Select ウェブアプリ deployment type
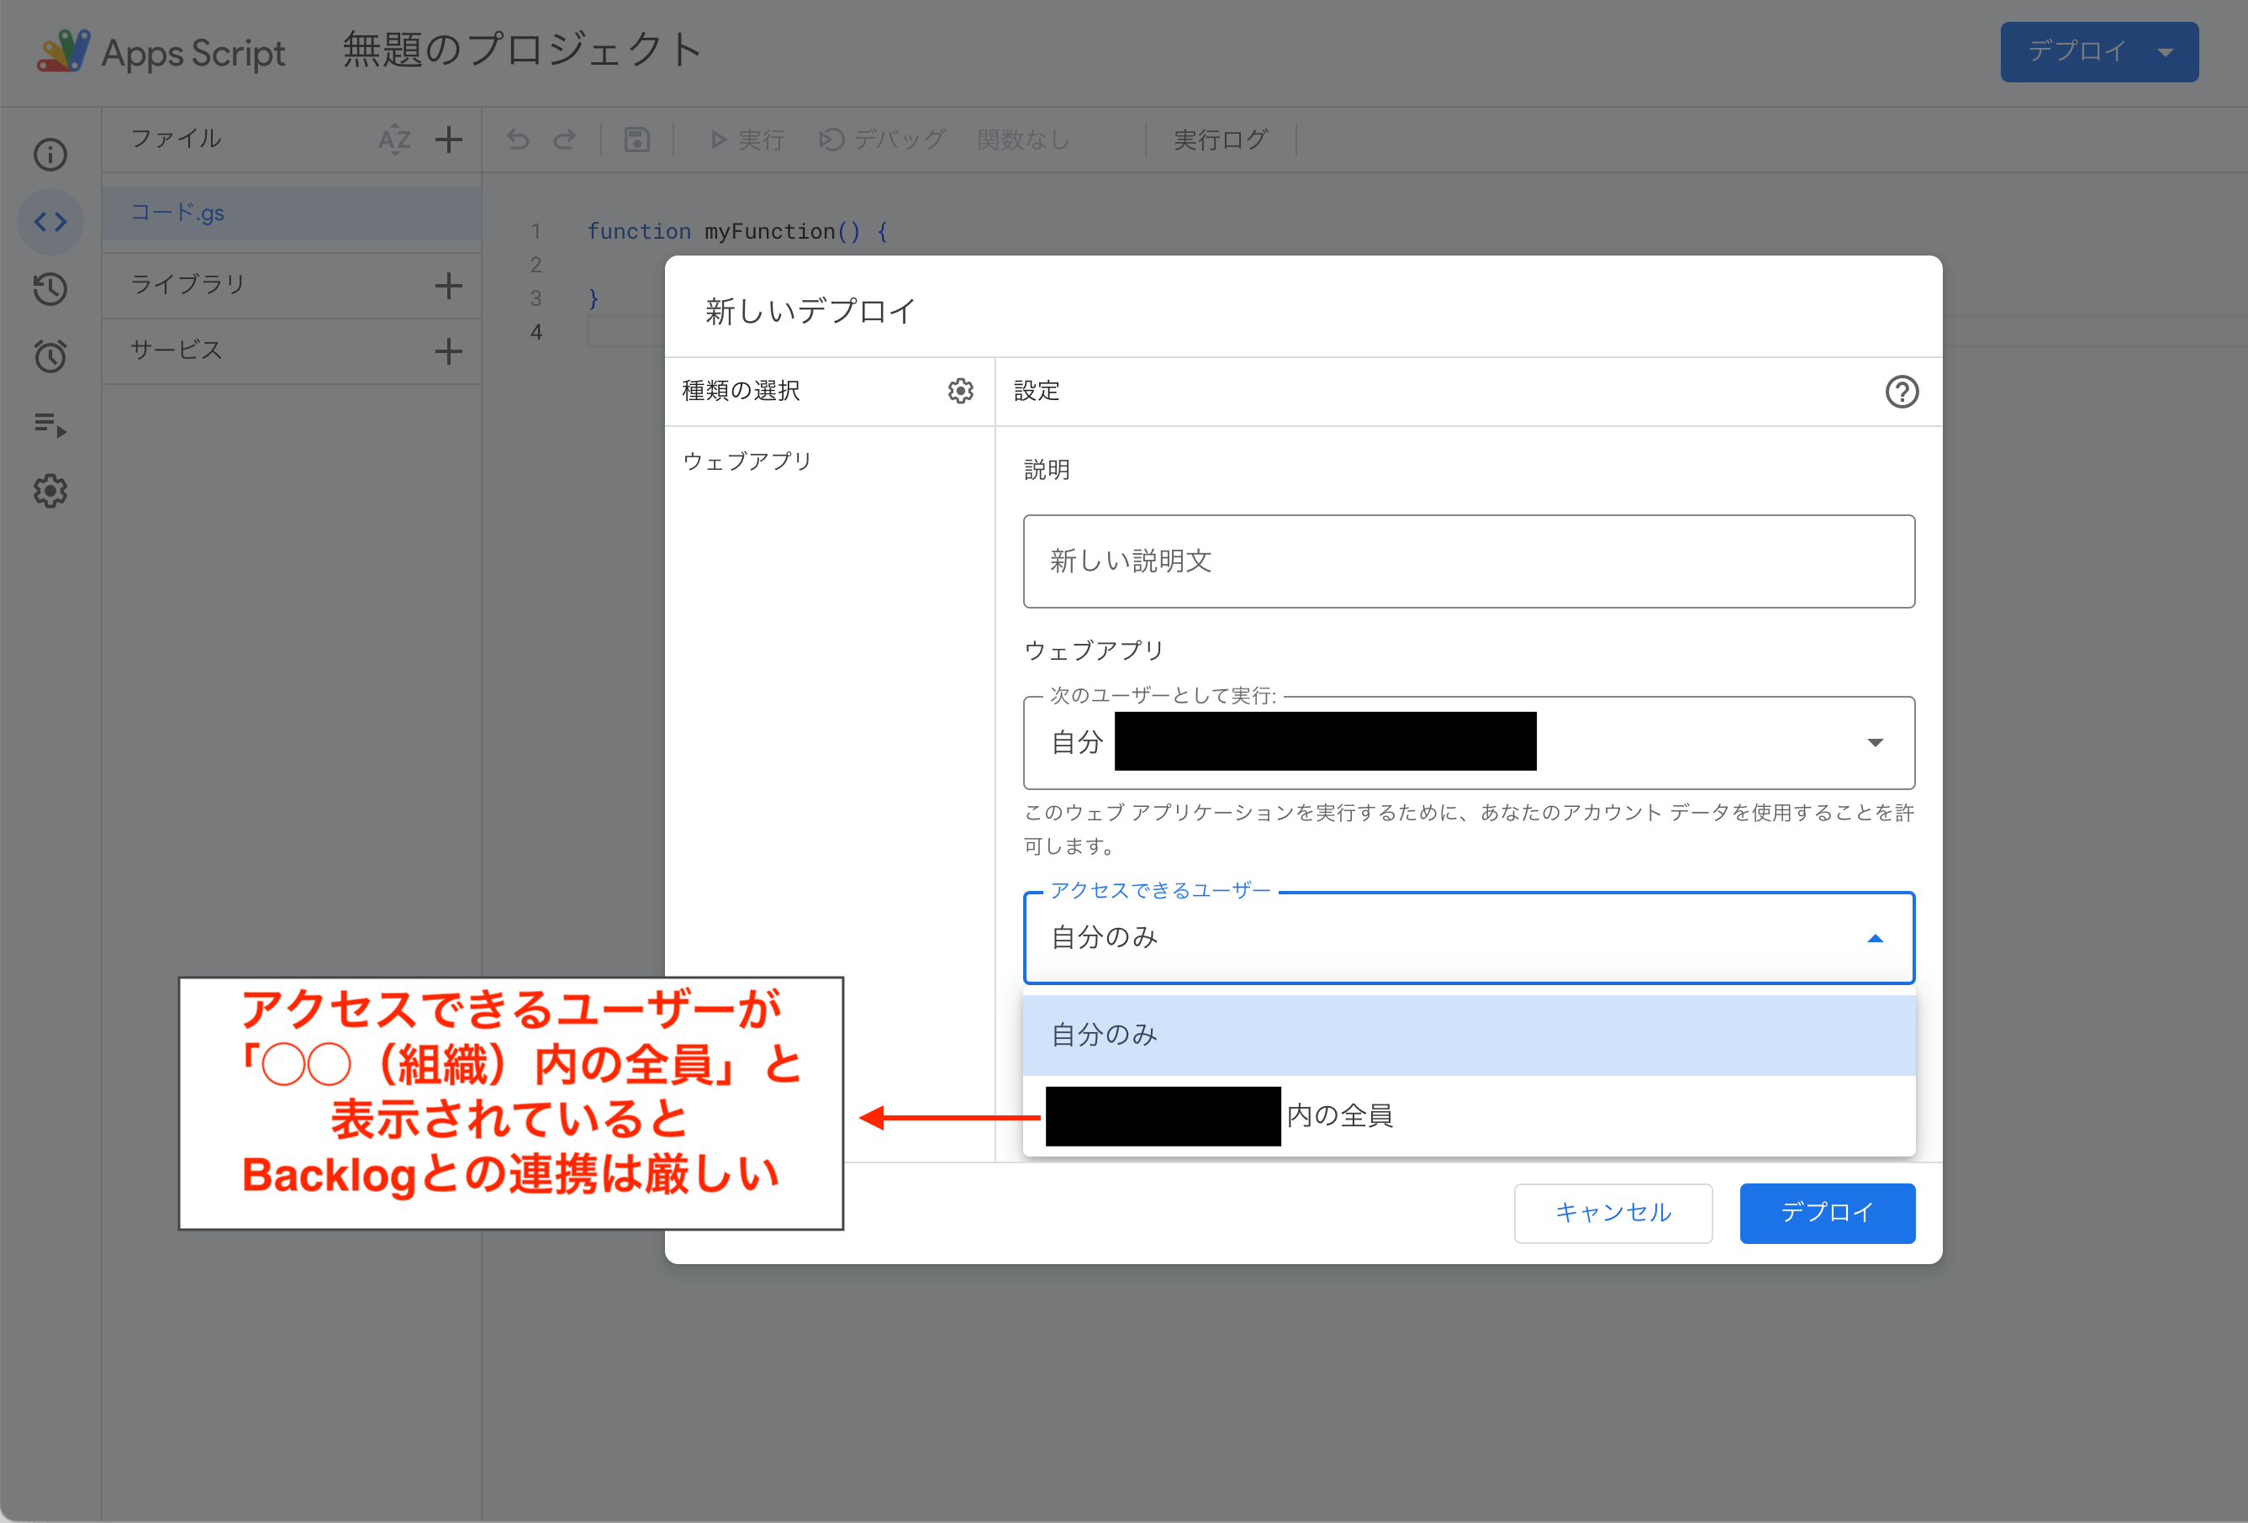Screen dimensions: 2248x1523 point(747,461)
